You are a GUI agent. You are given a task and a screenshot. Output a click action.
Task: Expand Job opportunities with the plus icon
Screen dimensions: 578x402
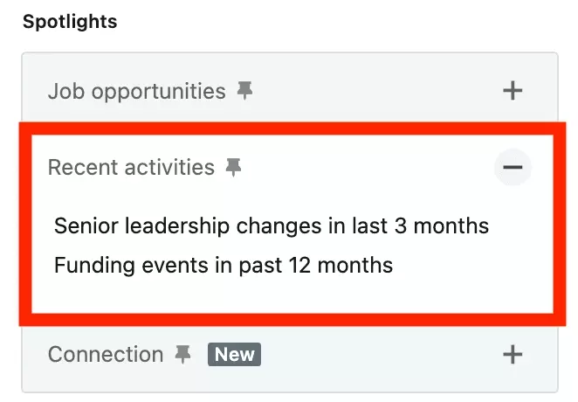point(513,91)
